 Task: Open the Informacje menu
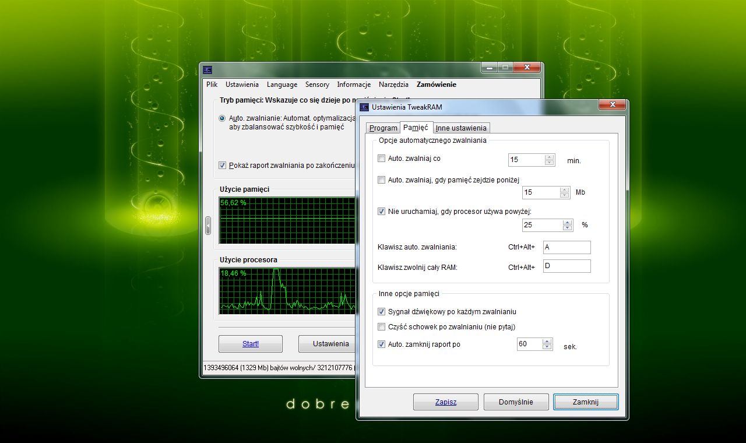point(354,85)
